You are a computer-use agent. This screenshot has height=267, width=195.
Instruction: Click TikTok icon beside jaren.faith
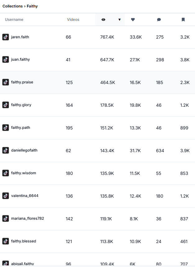click(6, 37)
